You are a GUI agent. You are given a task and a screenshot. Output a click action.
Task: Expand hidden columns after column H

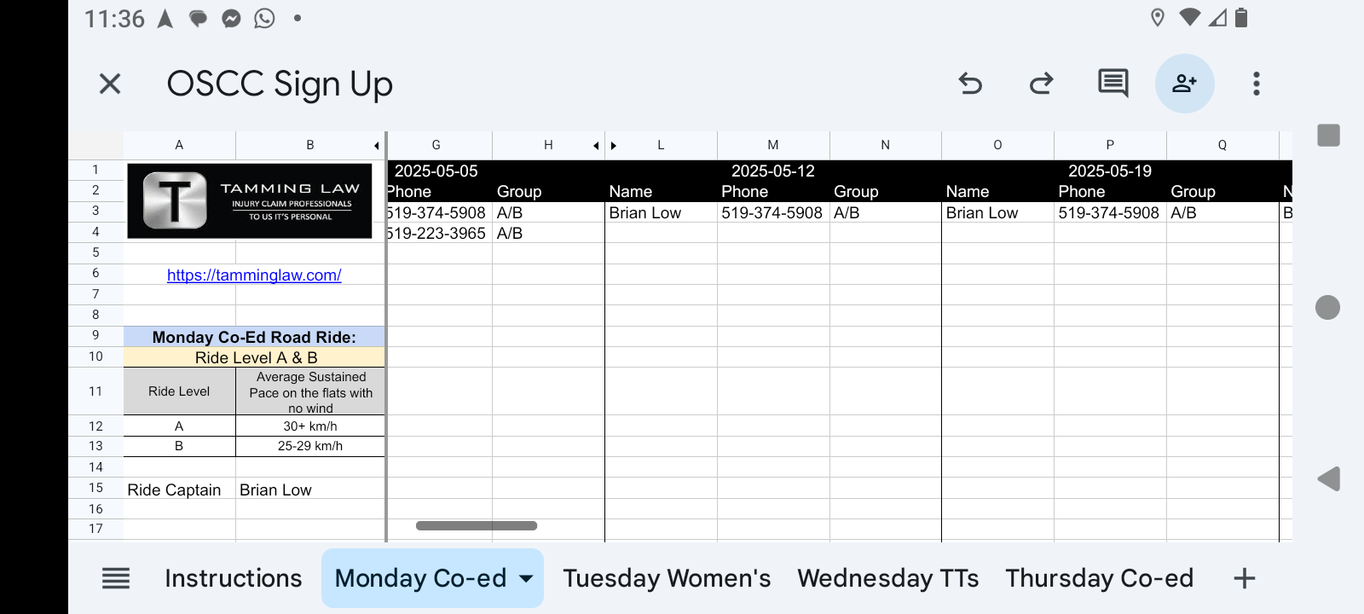coord(596,146)
